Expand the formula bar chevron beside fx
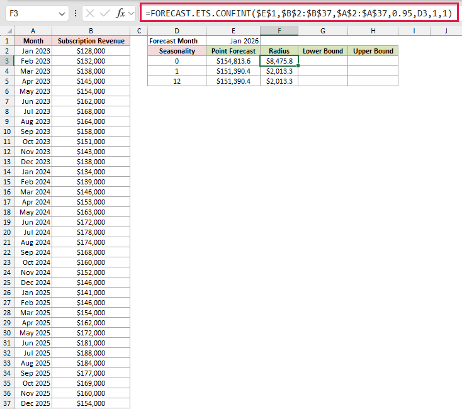Image resolution: width=462 pixels, height=409 pixels. [131, 14]
